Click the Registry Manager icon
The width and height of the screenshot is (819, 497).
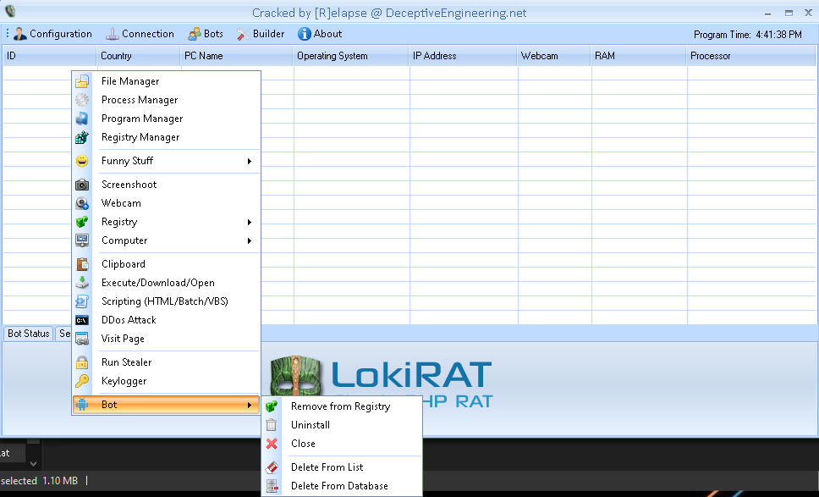point(82,137)
